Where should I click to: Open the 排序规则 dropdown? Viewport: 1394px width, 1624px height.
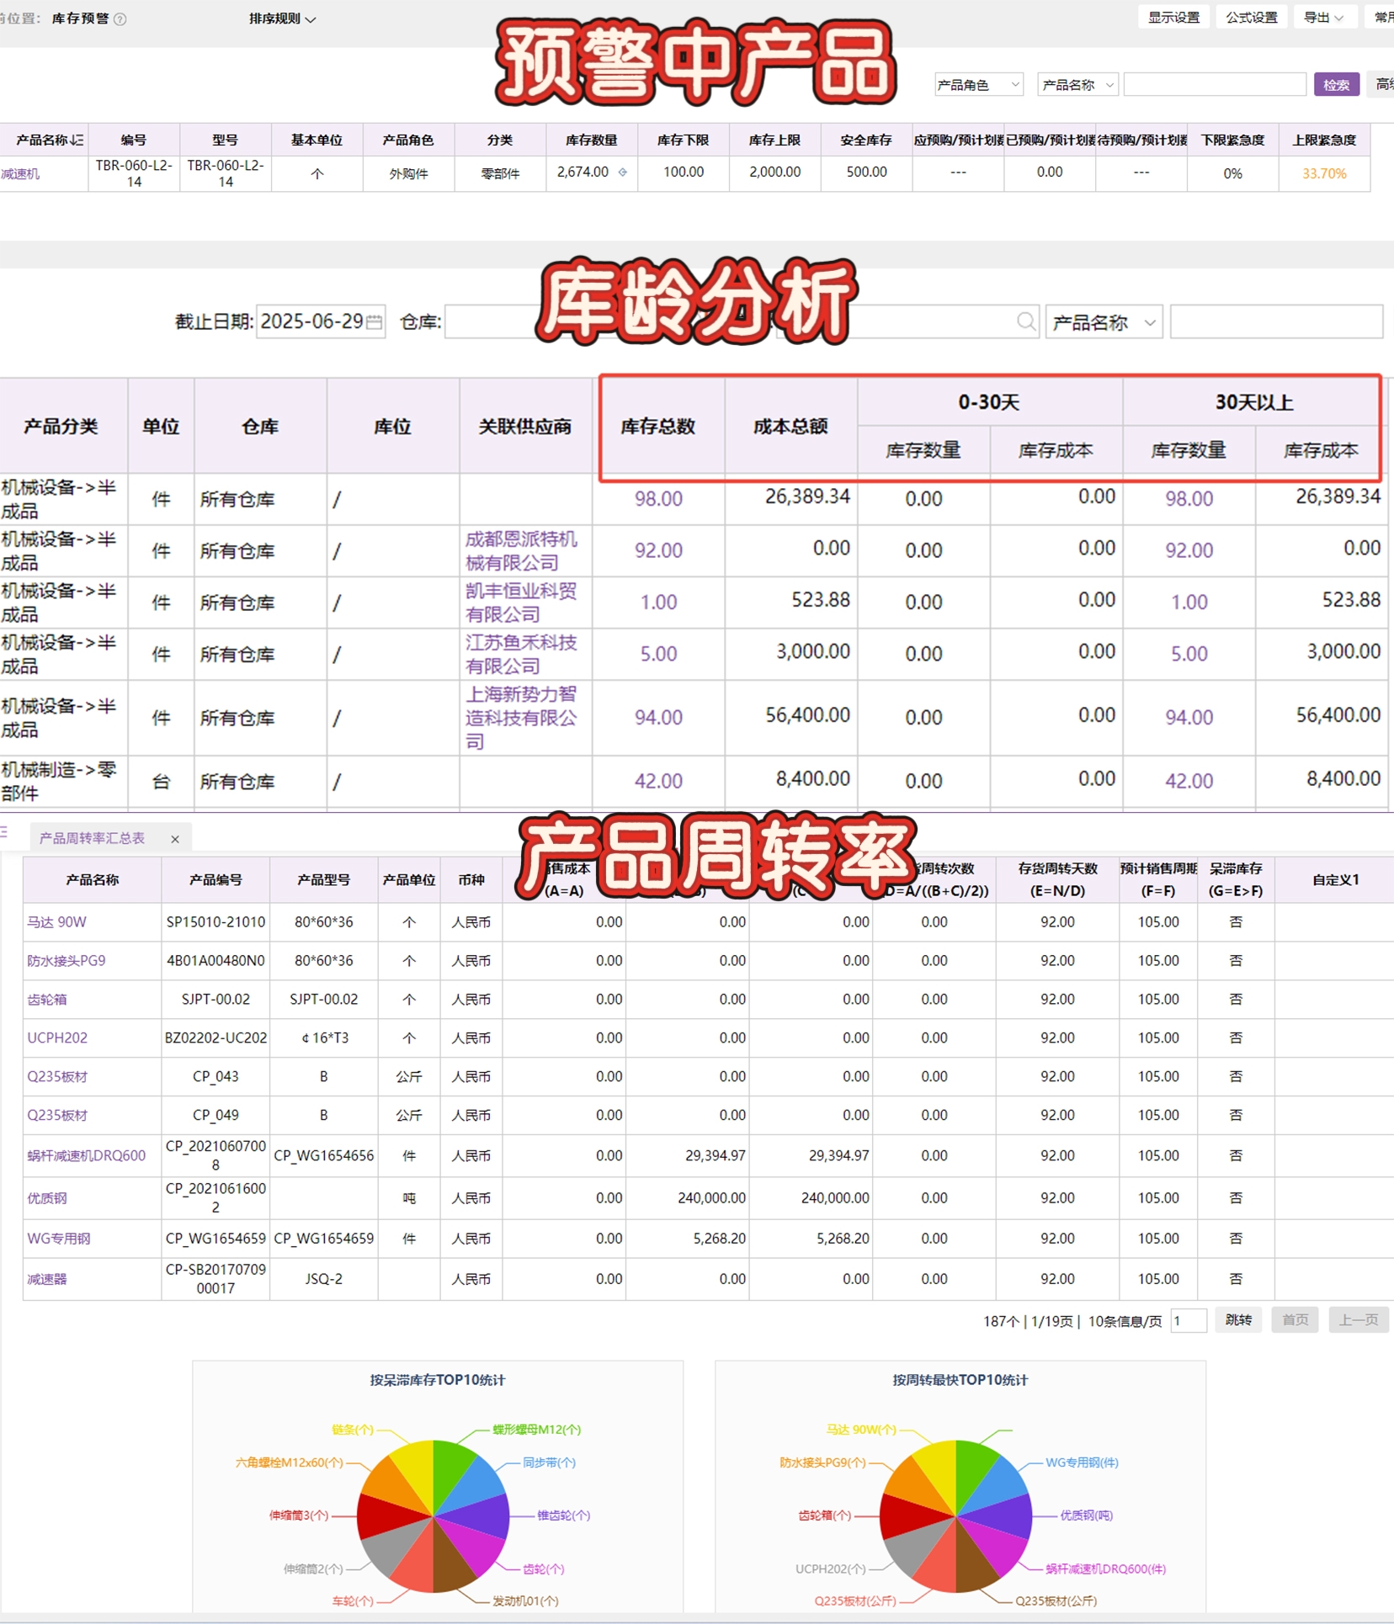(x=282, y=19)
